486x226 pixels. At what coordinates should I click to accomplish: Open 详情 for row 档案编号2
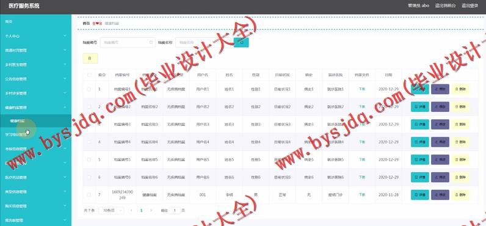point(420,107)
